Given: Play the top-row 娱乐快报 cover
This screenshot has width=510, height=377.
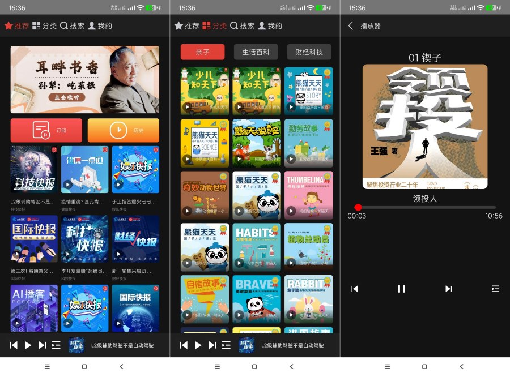Looking at the screenshot, I should pos(135,169).
